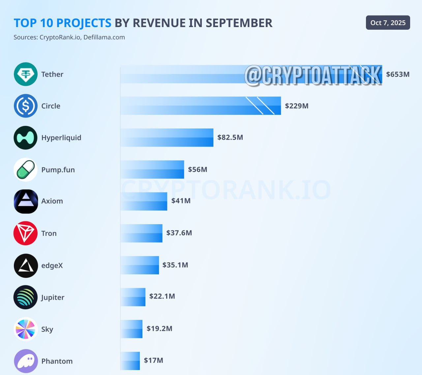Click the "Hyperliquid" label

tap(61, 138)
